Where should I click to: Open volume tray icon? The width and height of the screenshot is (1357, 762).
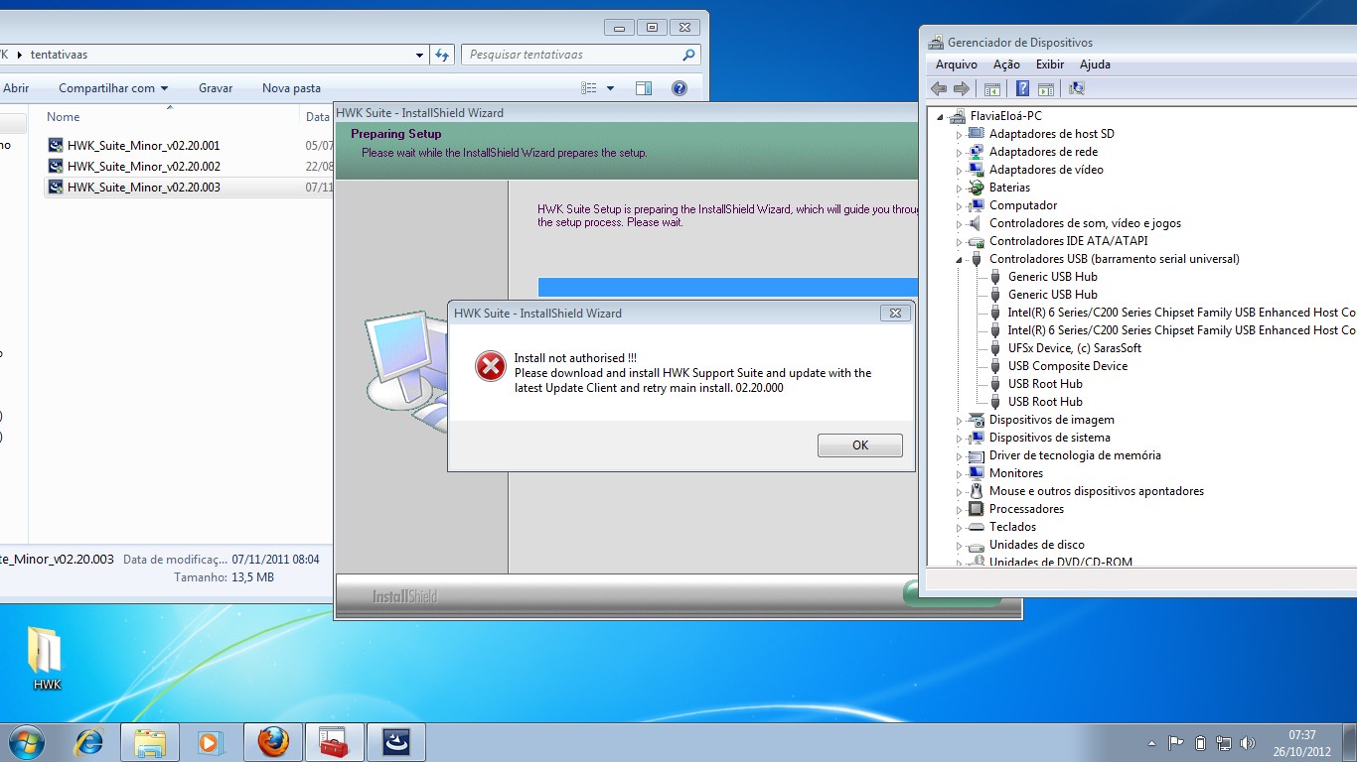pyautogui.click(x=1248, y=742)
